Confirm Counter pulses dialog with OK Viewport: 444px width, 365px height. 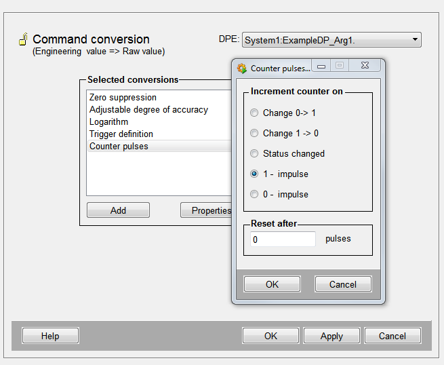point(272,284)
